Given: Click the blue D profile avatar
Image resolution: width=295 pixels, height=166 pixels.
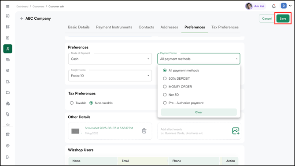Looking at the screenshot, I should tap(284, 6).
